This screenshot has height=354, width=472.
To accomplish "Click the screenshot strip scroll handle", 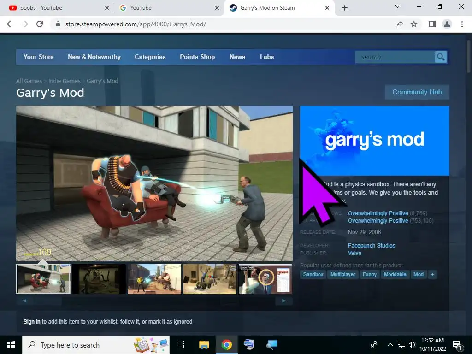I will 47,301.
